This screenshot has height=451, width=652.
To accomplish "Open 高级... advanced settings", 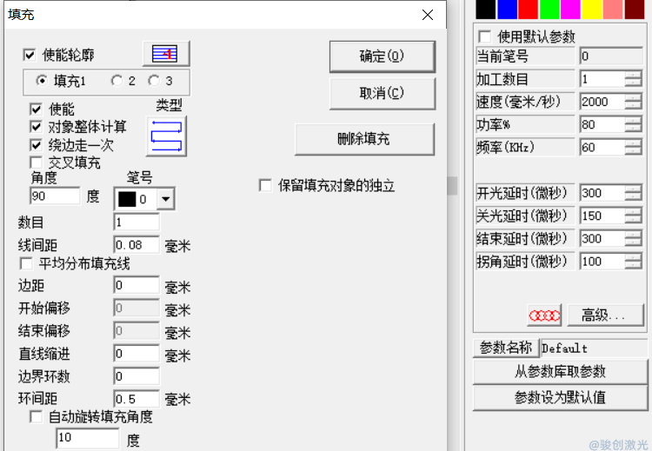I will tap(605, 315).
